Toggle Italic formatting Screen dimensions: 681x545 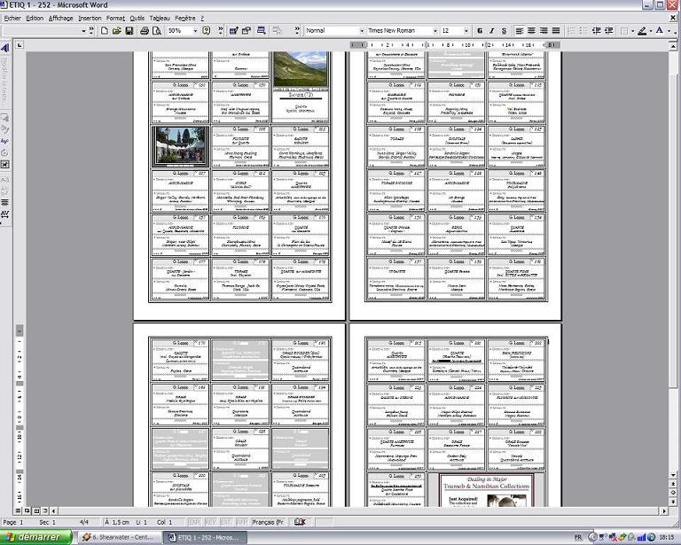click(x=491, y=31)
